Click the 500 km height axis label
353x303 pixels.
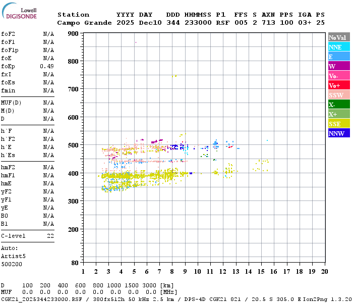tap(73, 145)
